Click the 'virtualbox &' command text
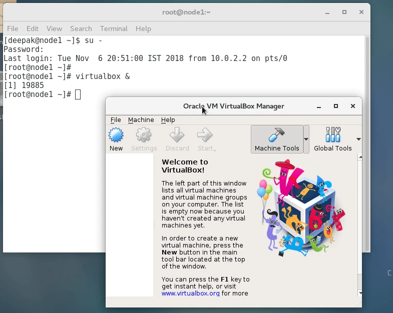Image resolution: width=393 pixels, height=313 pixels. [103, 76]
